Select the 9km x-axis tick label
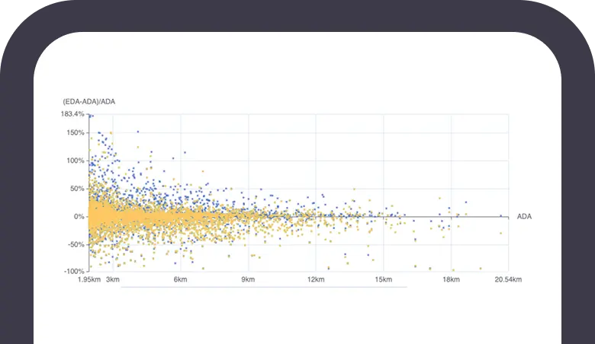Screen dimensions: 595x344 248,280
